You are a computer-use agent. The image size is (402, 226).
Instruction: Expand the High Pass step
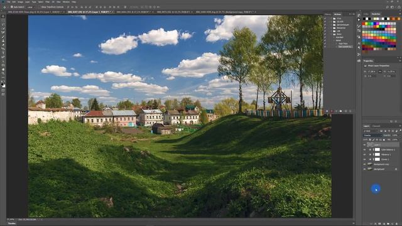tap(337, 43)
